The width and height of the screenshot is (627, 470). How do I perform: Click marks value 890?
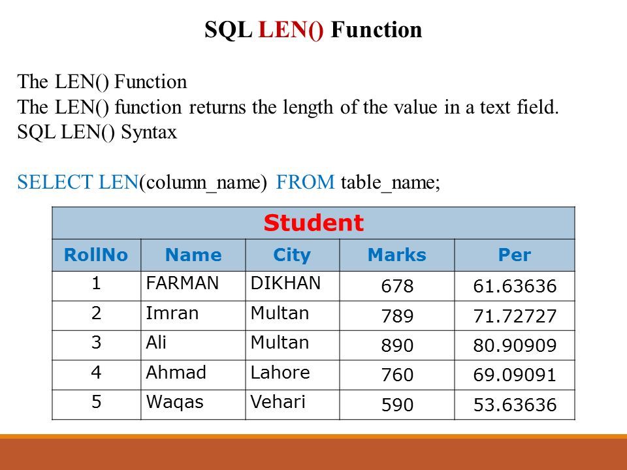397,345
